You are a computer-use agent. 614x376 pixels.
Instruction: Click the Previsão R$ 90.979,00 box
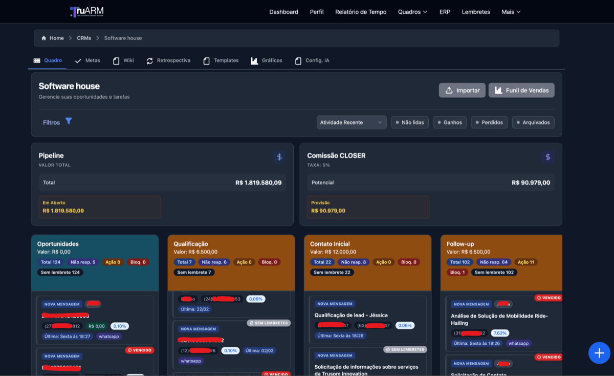pos(368,207)
